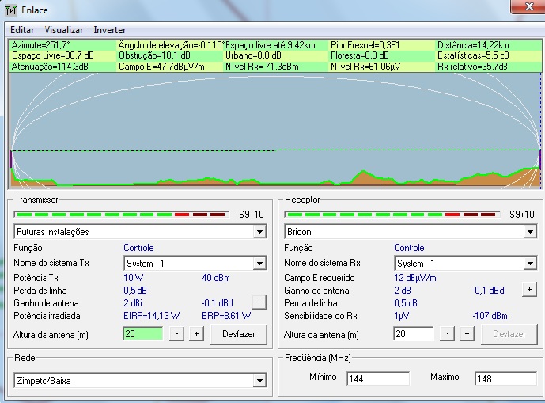Expand the Futuras Instalações transmitter dropdown
The height and width of the screenshot is (403, 545).
click(259, 232)
